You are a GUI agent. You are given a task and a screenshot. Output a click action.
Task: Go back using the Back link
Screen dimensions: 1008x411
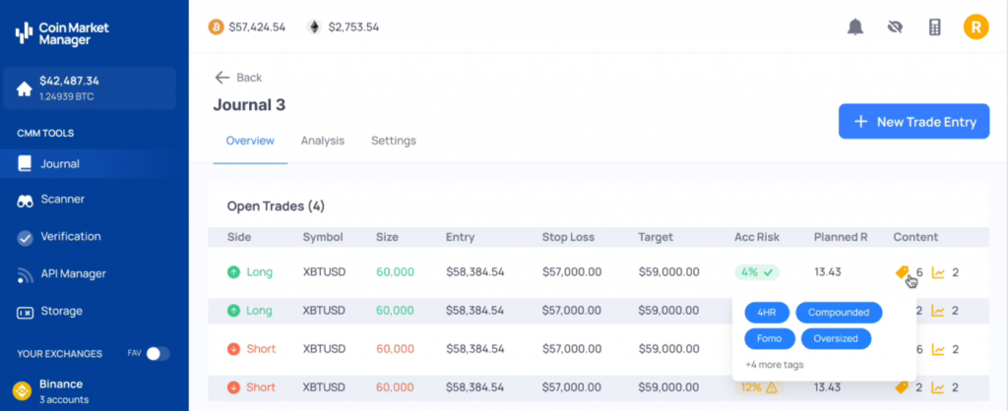[x=238, y=78]
